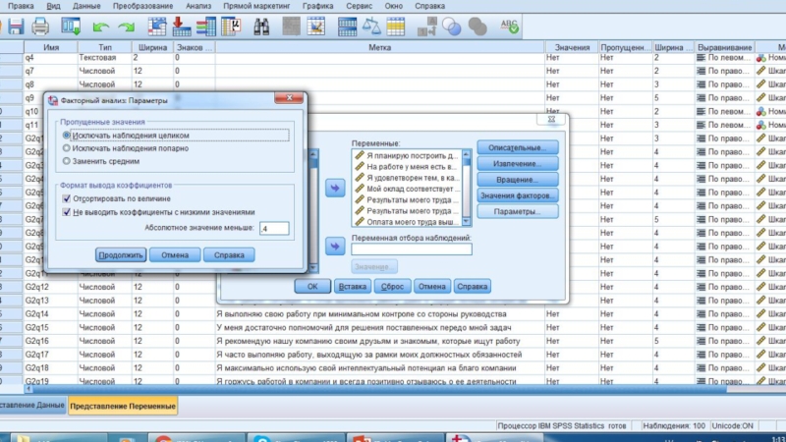Click the 'Вращение...' button

tap(517, 180)
